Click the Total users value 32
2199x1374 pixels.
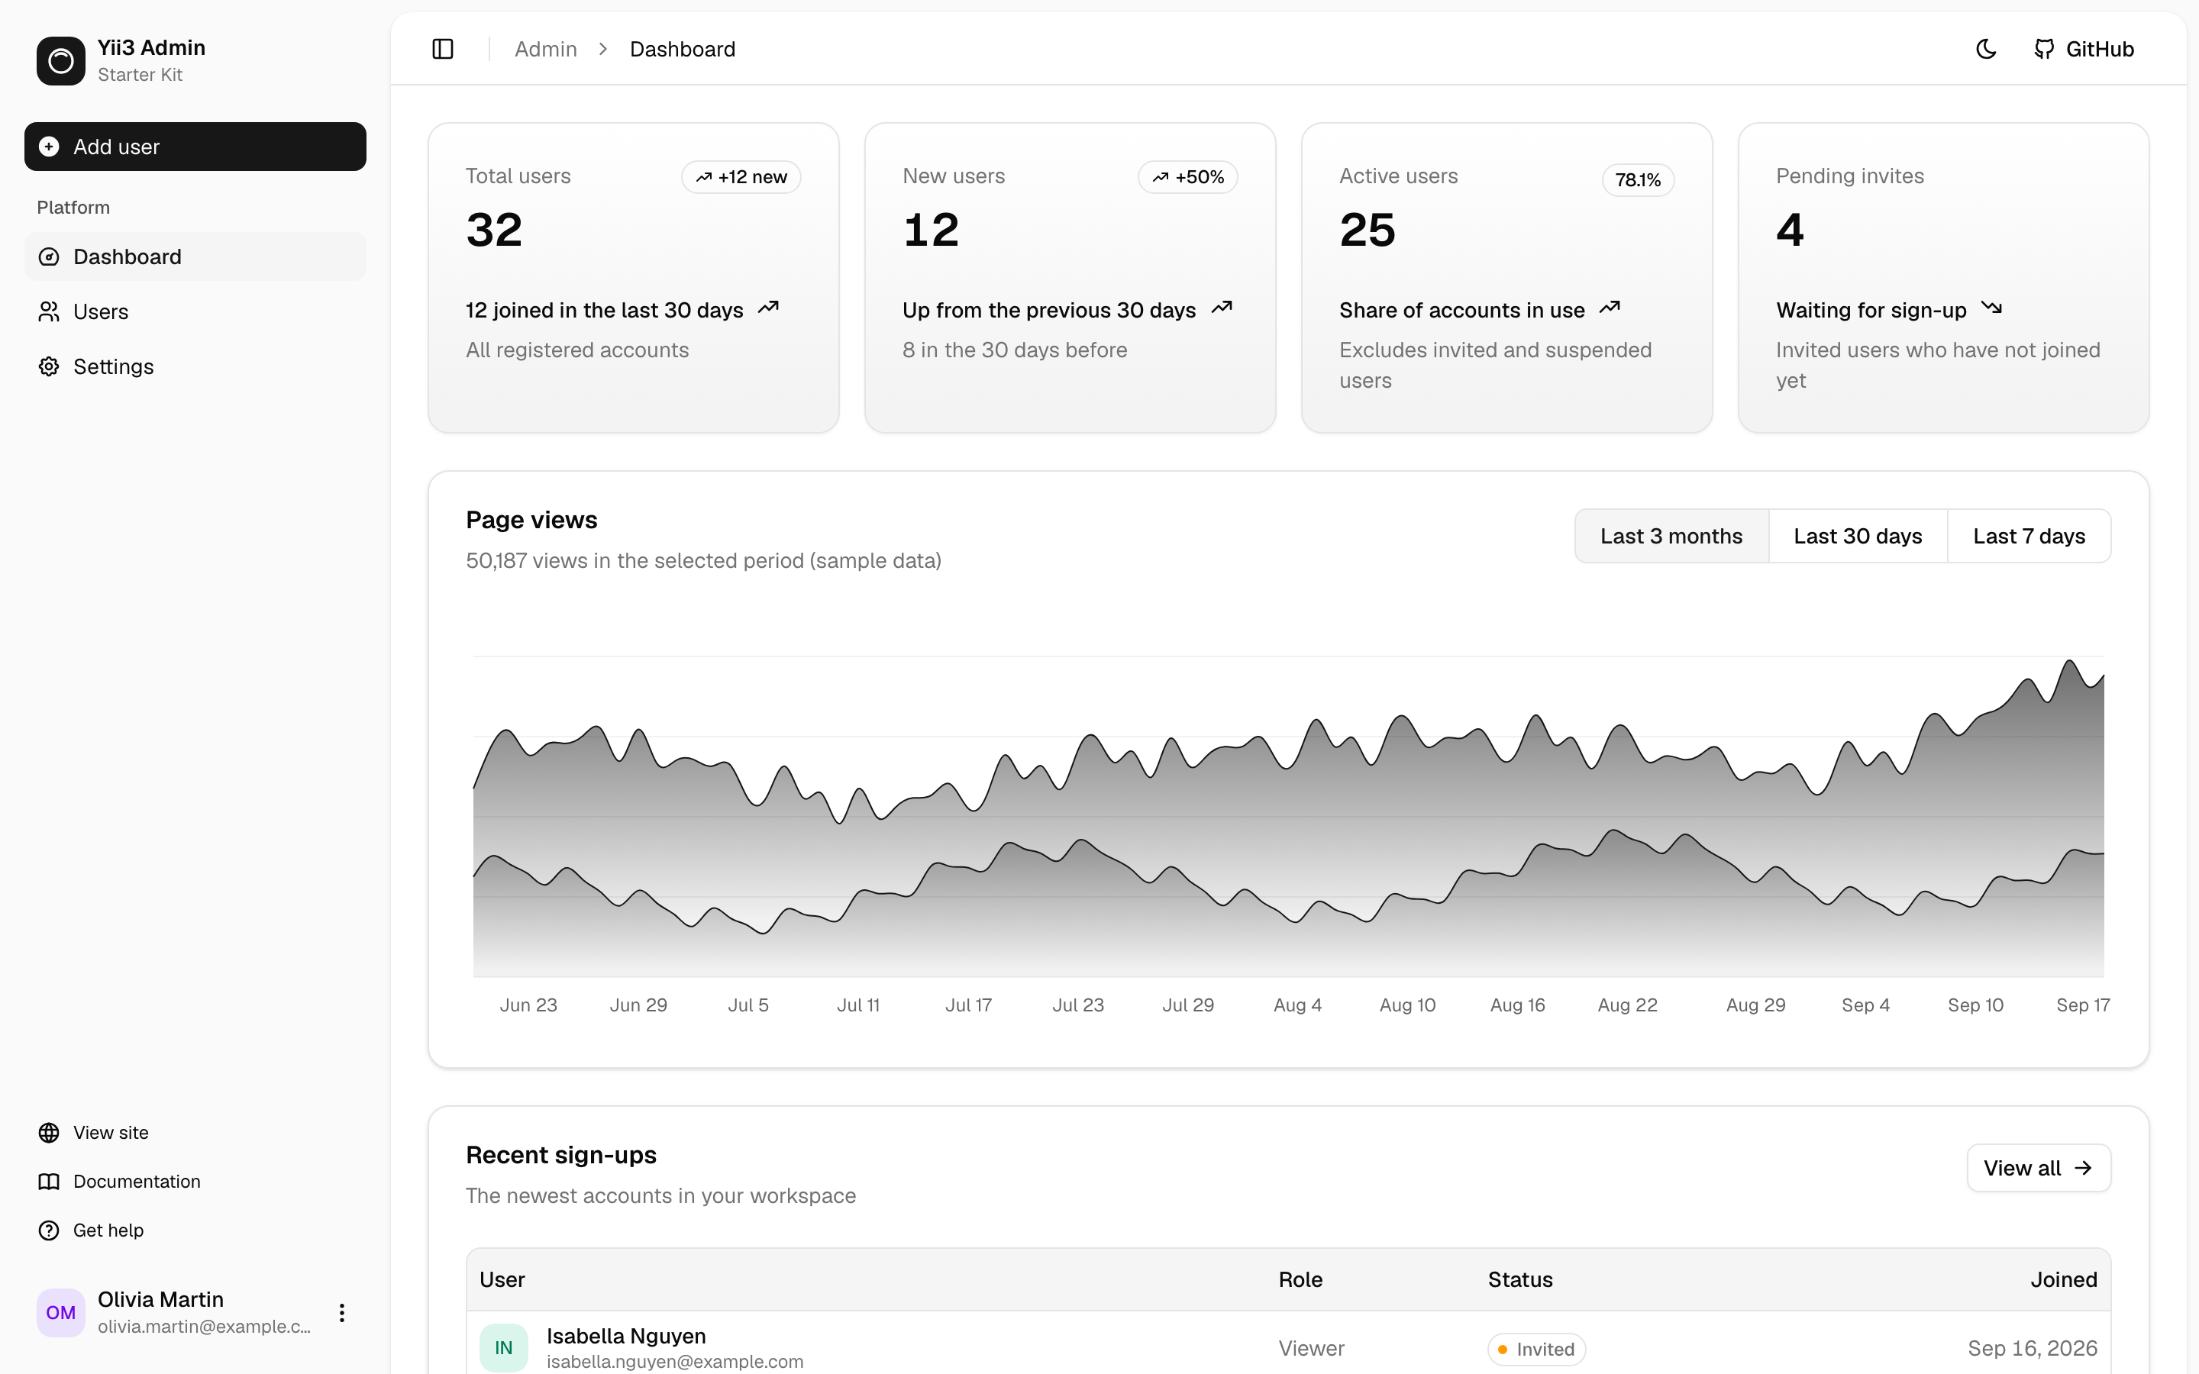coord(494,230)
